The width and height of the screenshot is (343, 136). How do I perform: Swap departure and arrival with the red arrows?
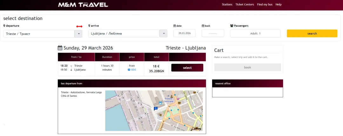[x=79, y=26]
